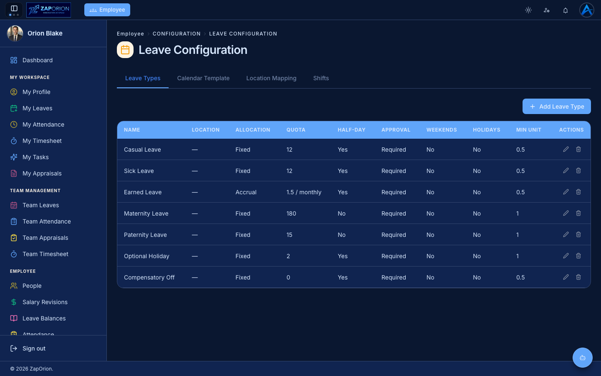Image resolution: width=601 pixels, height=376 pixels.
Task: Switch to Location Mapping tab
Action: click(x=271, y=78)
